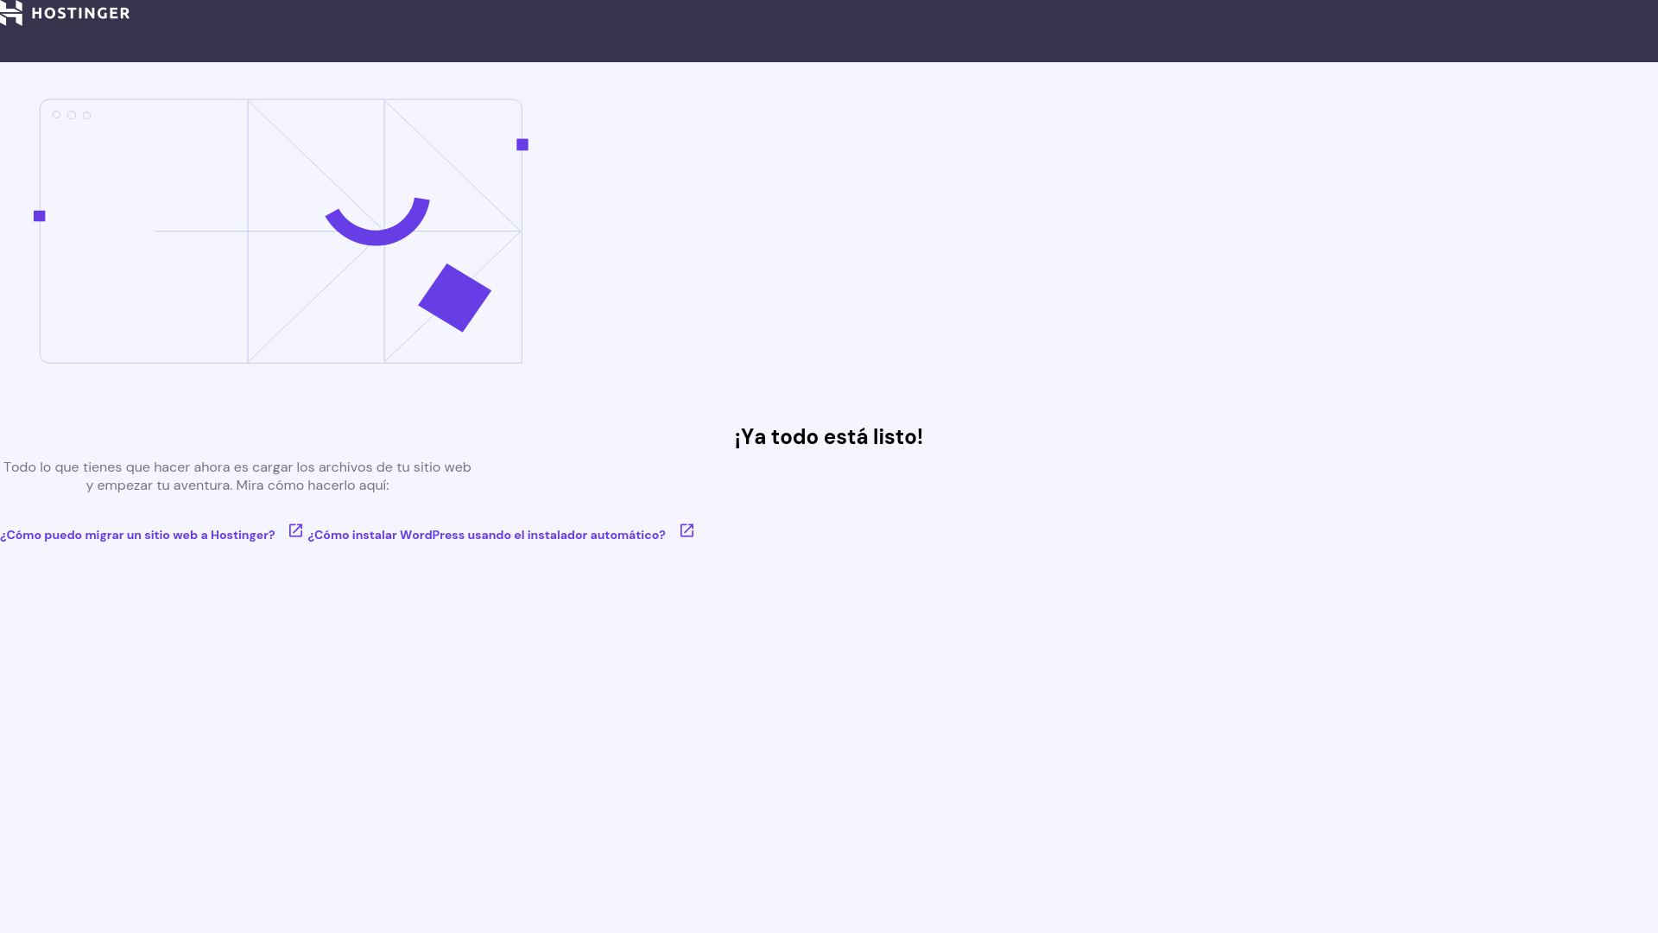Click the large purple diamond shape
Viewport: 1658px width, 933px height.
455,298
